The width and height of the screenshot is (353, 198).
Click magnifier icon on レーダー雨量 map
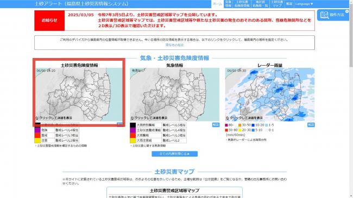pyautogui.click(x=228, y=118)
